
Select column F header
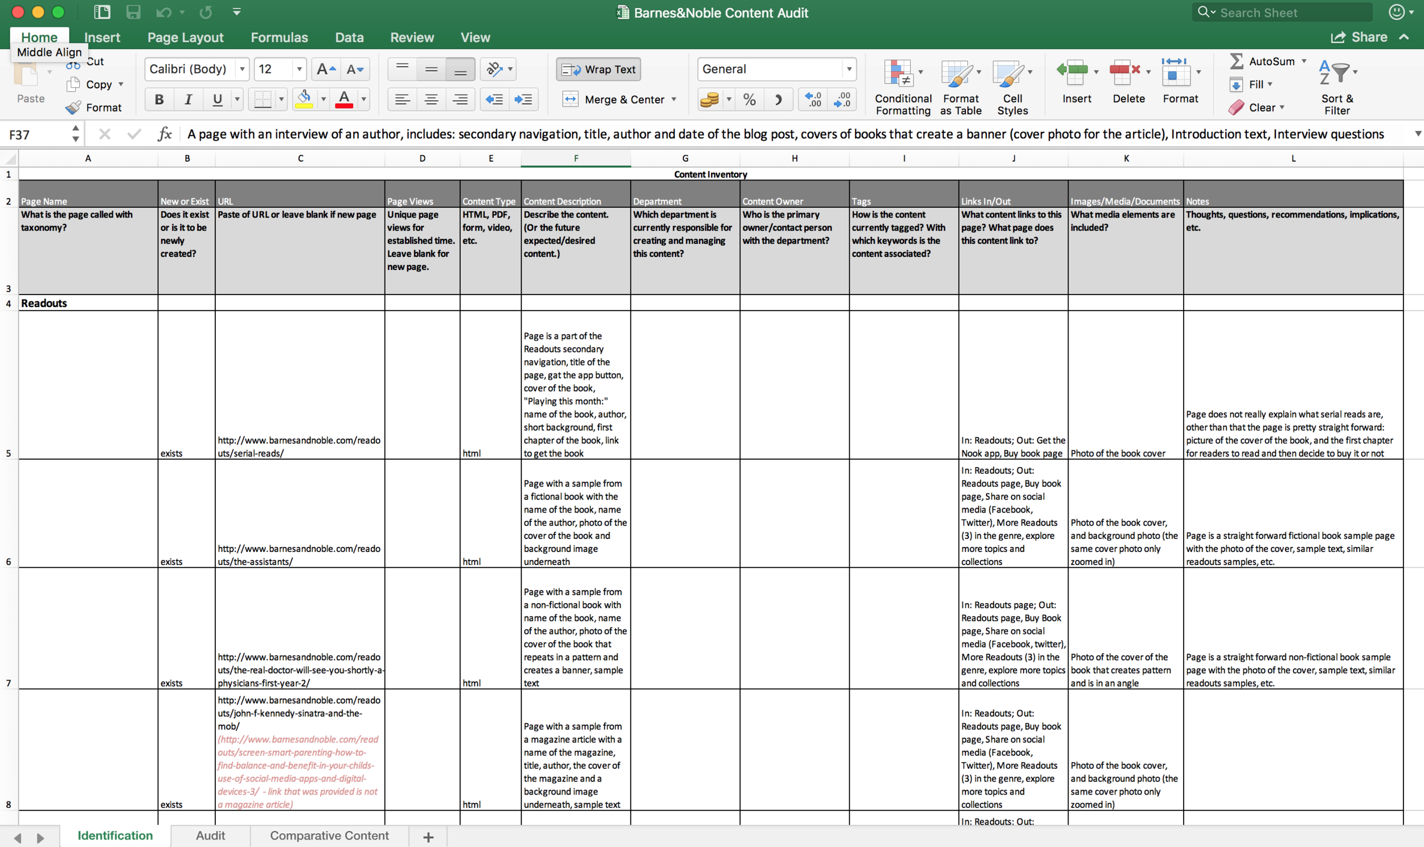coord(575,158)
